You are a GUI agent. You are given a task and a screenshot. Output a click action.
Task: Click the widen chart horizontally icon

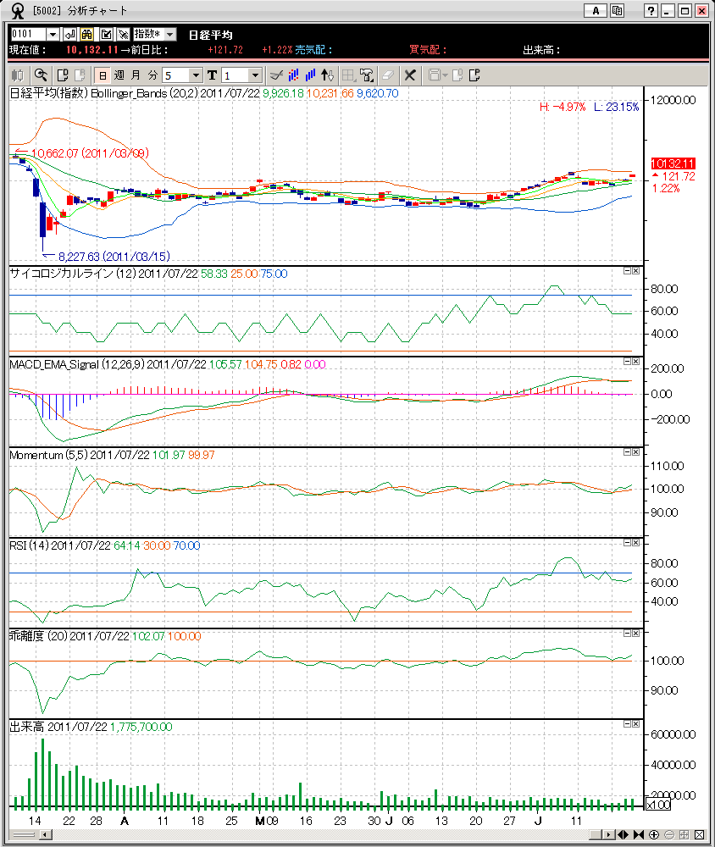[x=625, y=834]
